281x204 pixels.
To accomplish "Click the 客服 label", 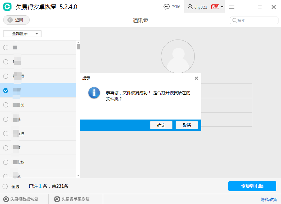I will (176, 7).
